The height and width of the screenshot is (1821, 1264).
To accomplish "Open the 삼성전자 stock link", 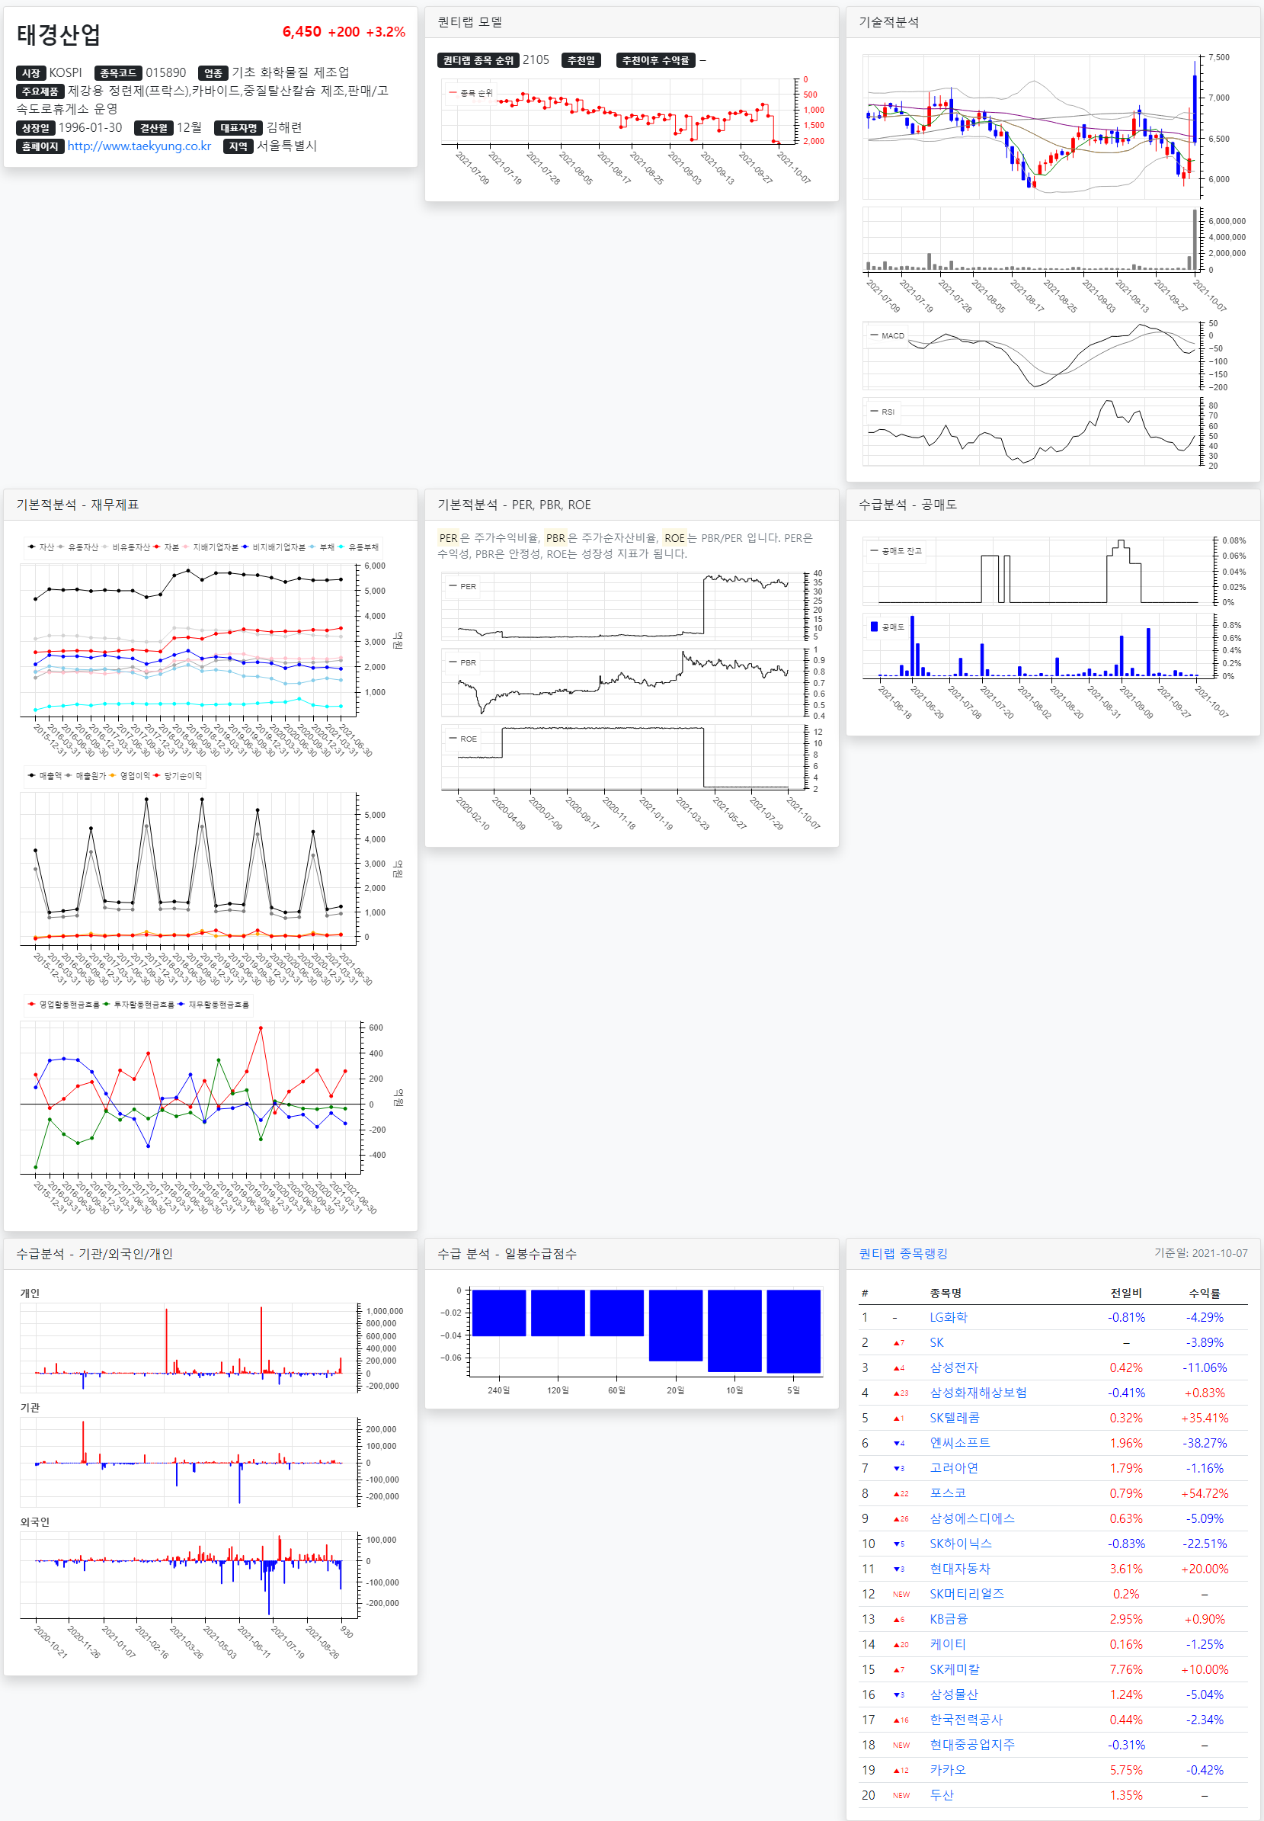I will tap(954, 1367).
